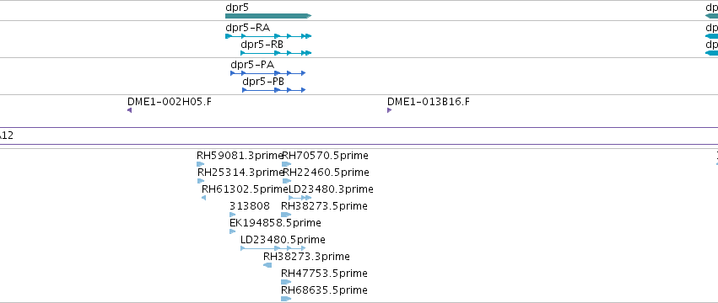Click the RH47753.5prime feature glyph
Image resolution: width=718 pixels, height=303 pixels.
[286, 282]
